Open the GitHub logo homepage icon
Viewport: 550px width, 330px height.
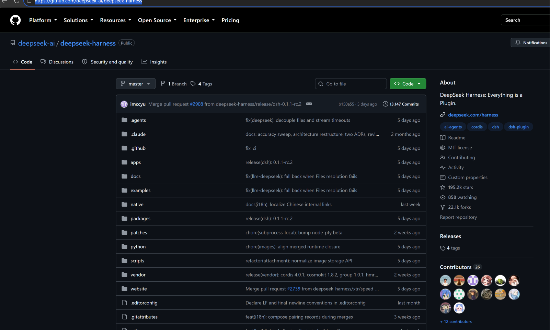pos(15,20)
